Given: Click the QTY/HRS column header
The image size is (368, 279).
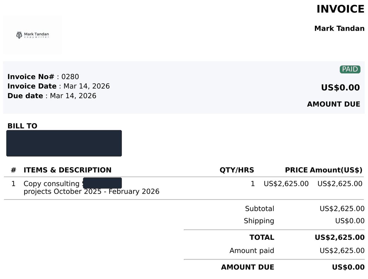Looking at the screenshot, I should (x=237, y=170).
